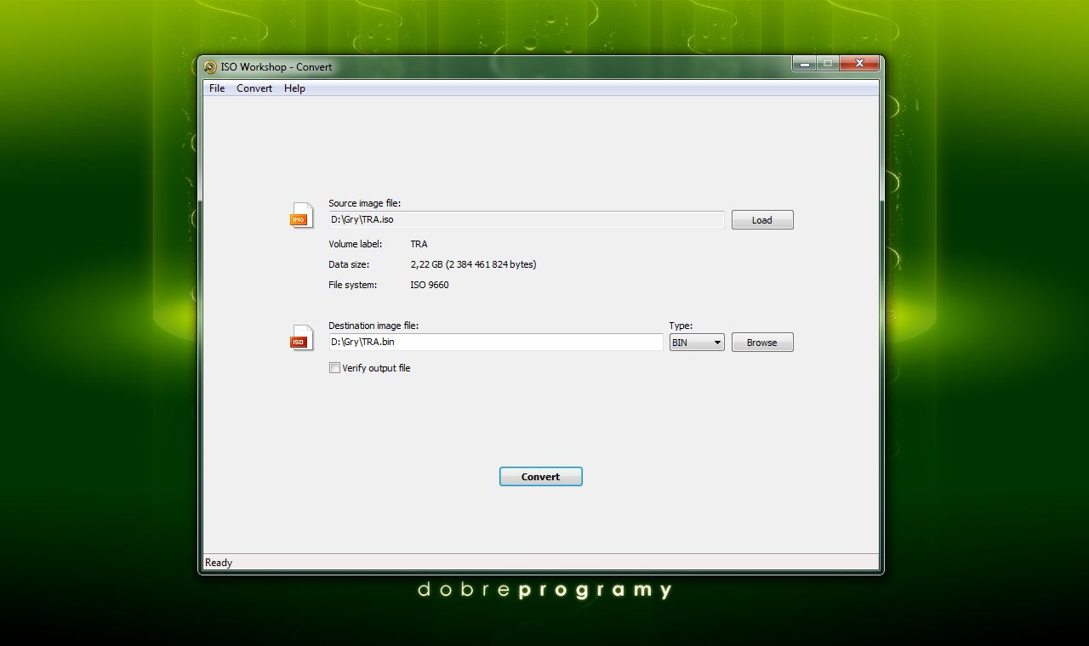
Task: Click the volume label value TRA
Action: [419, 244]
